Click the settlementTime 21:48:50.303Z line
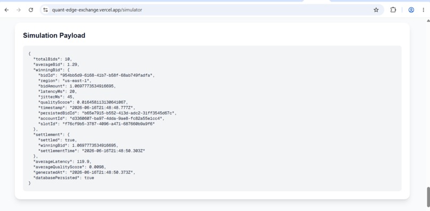The width and height of the screenshot is (430, 211). pyautogui.click(x=92, y=151)
